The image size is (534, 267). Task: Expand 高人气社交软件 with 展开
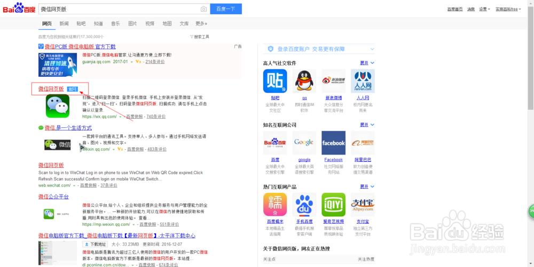click(x=367, y=63)
